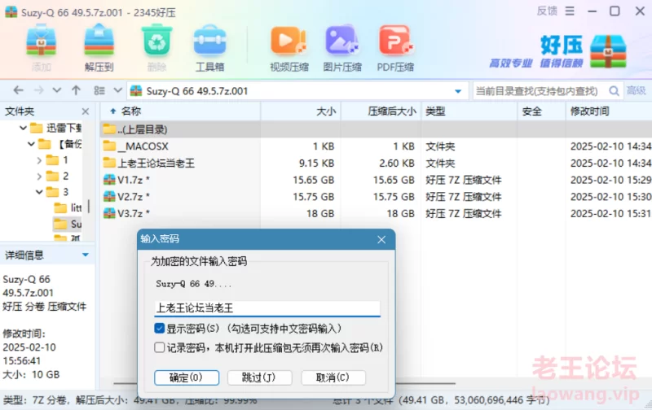
Task: Open the address bar path dropdown
Action: click(x=458, y=91)
